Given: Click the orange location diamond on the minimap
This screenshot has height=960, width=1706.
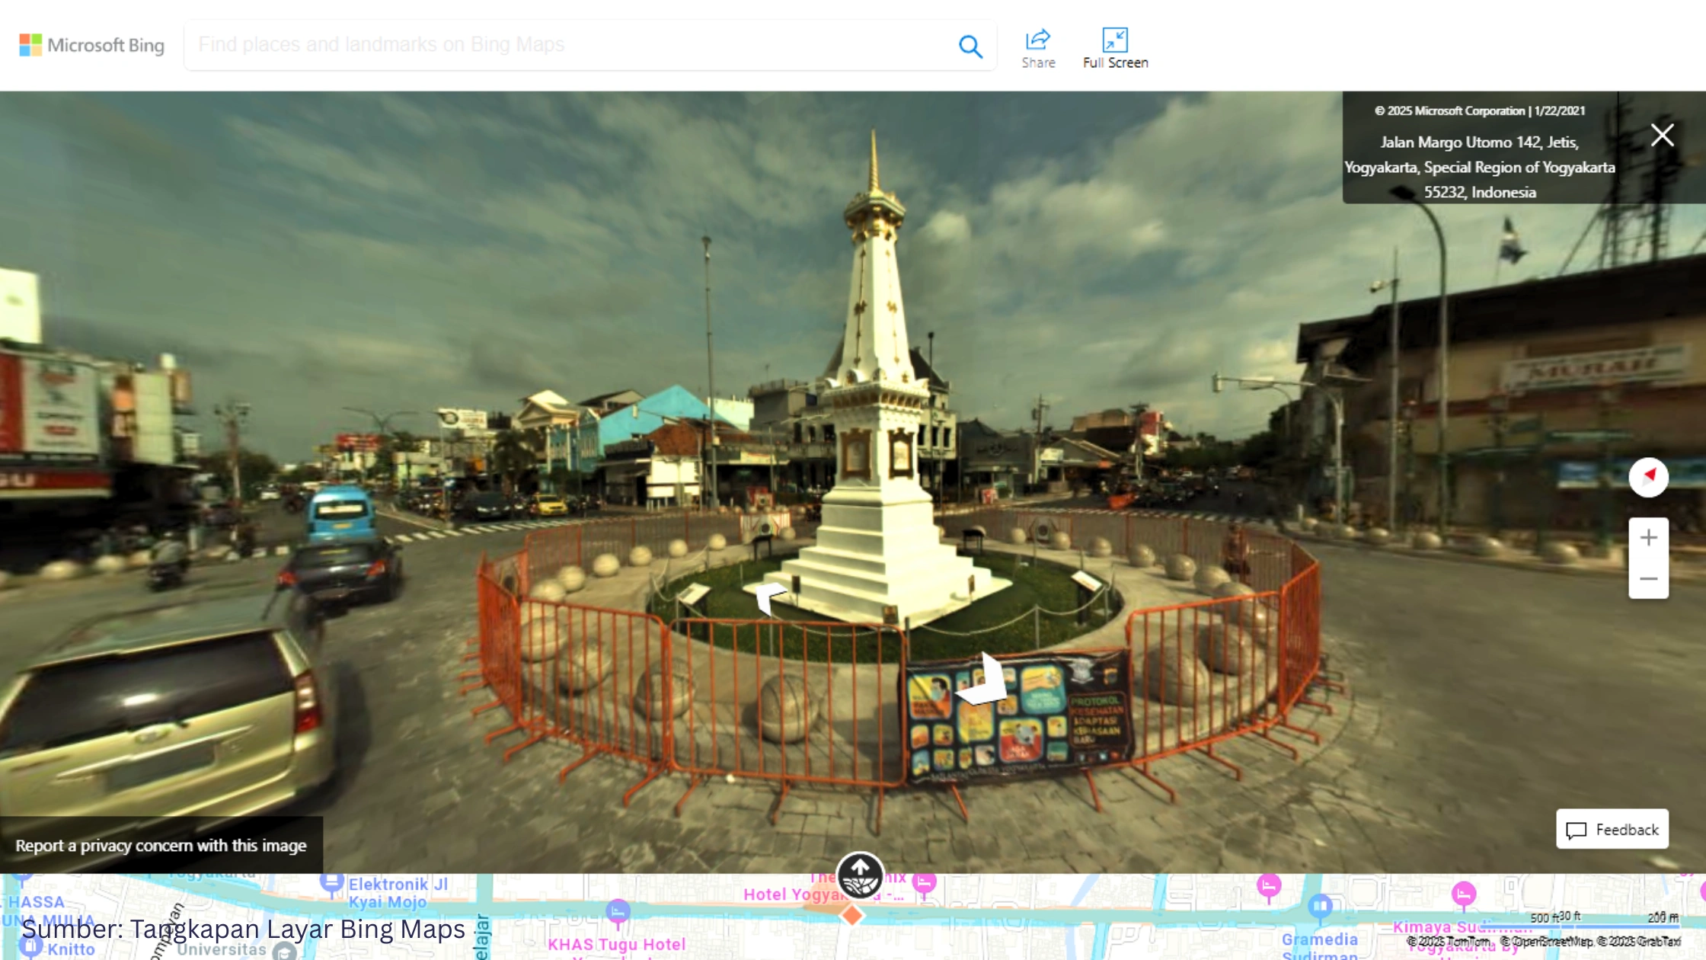Looking at the screenshot, I should point(851,917).
